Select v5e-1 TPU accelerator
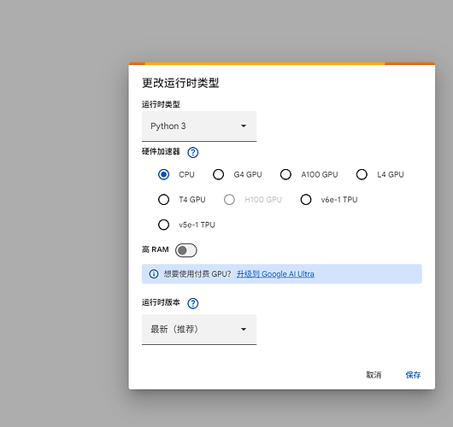 [x=163, y=225]
